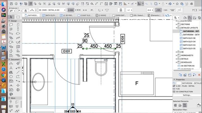Select dimension text above line option
The width and height of the screenshot is (202, 113).
pos(158,10)
